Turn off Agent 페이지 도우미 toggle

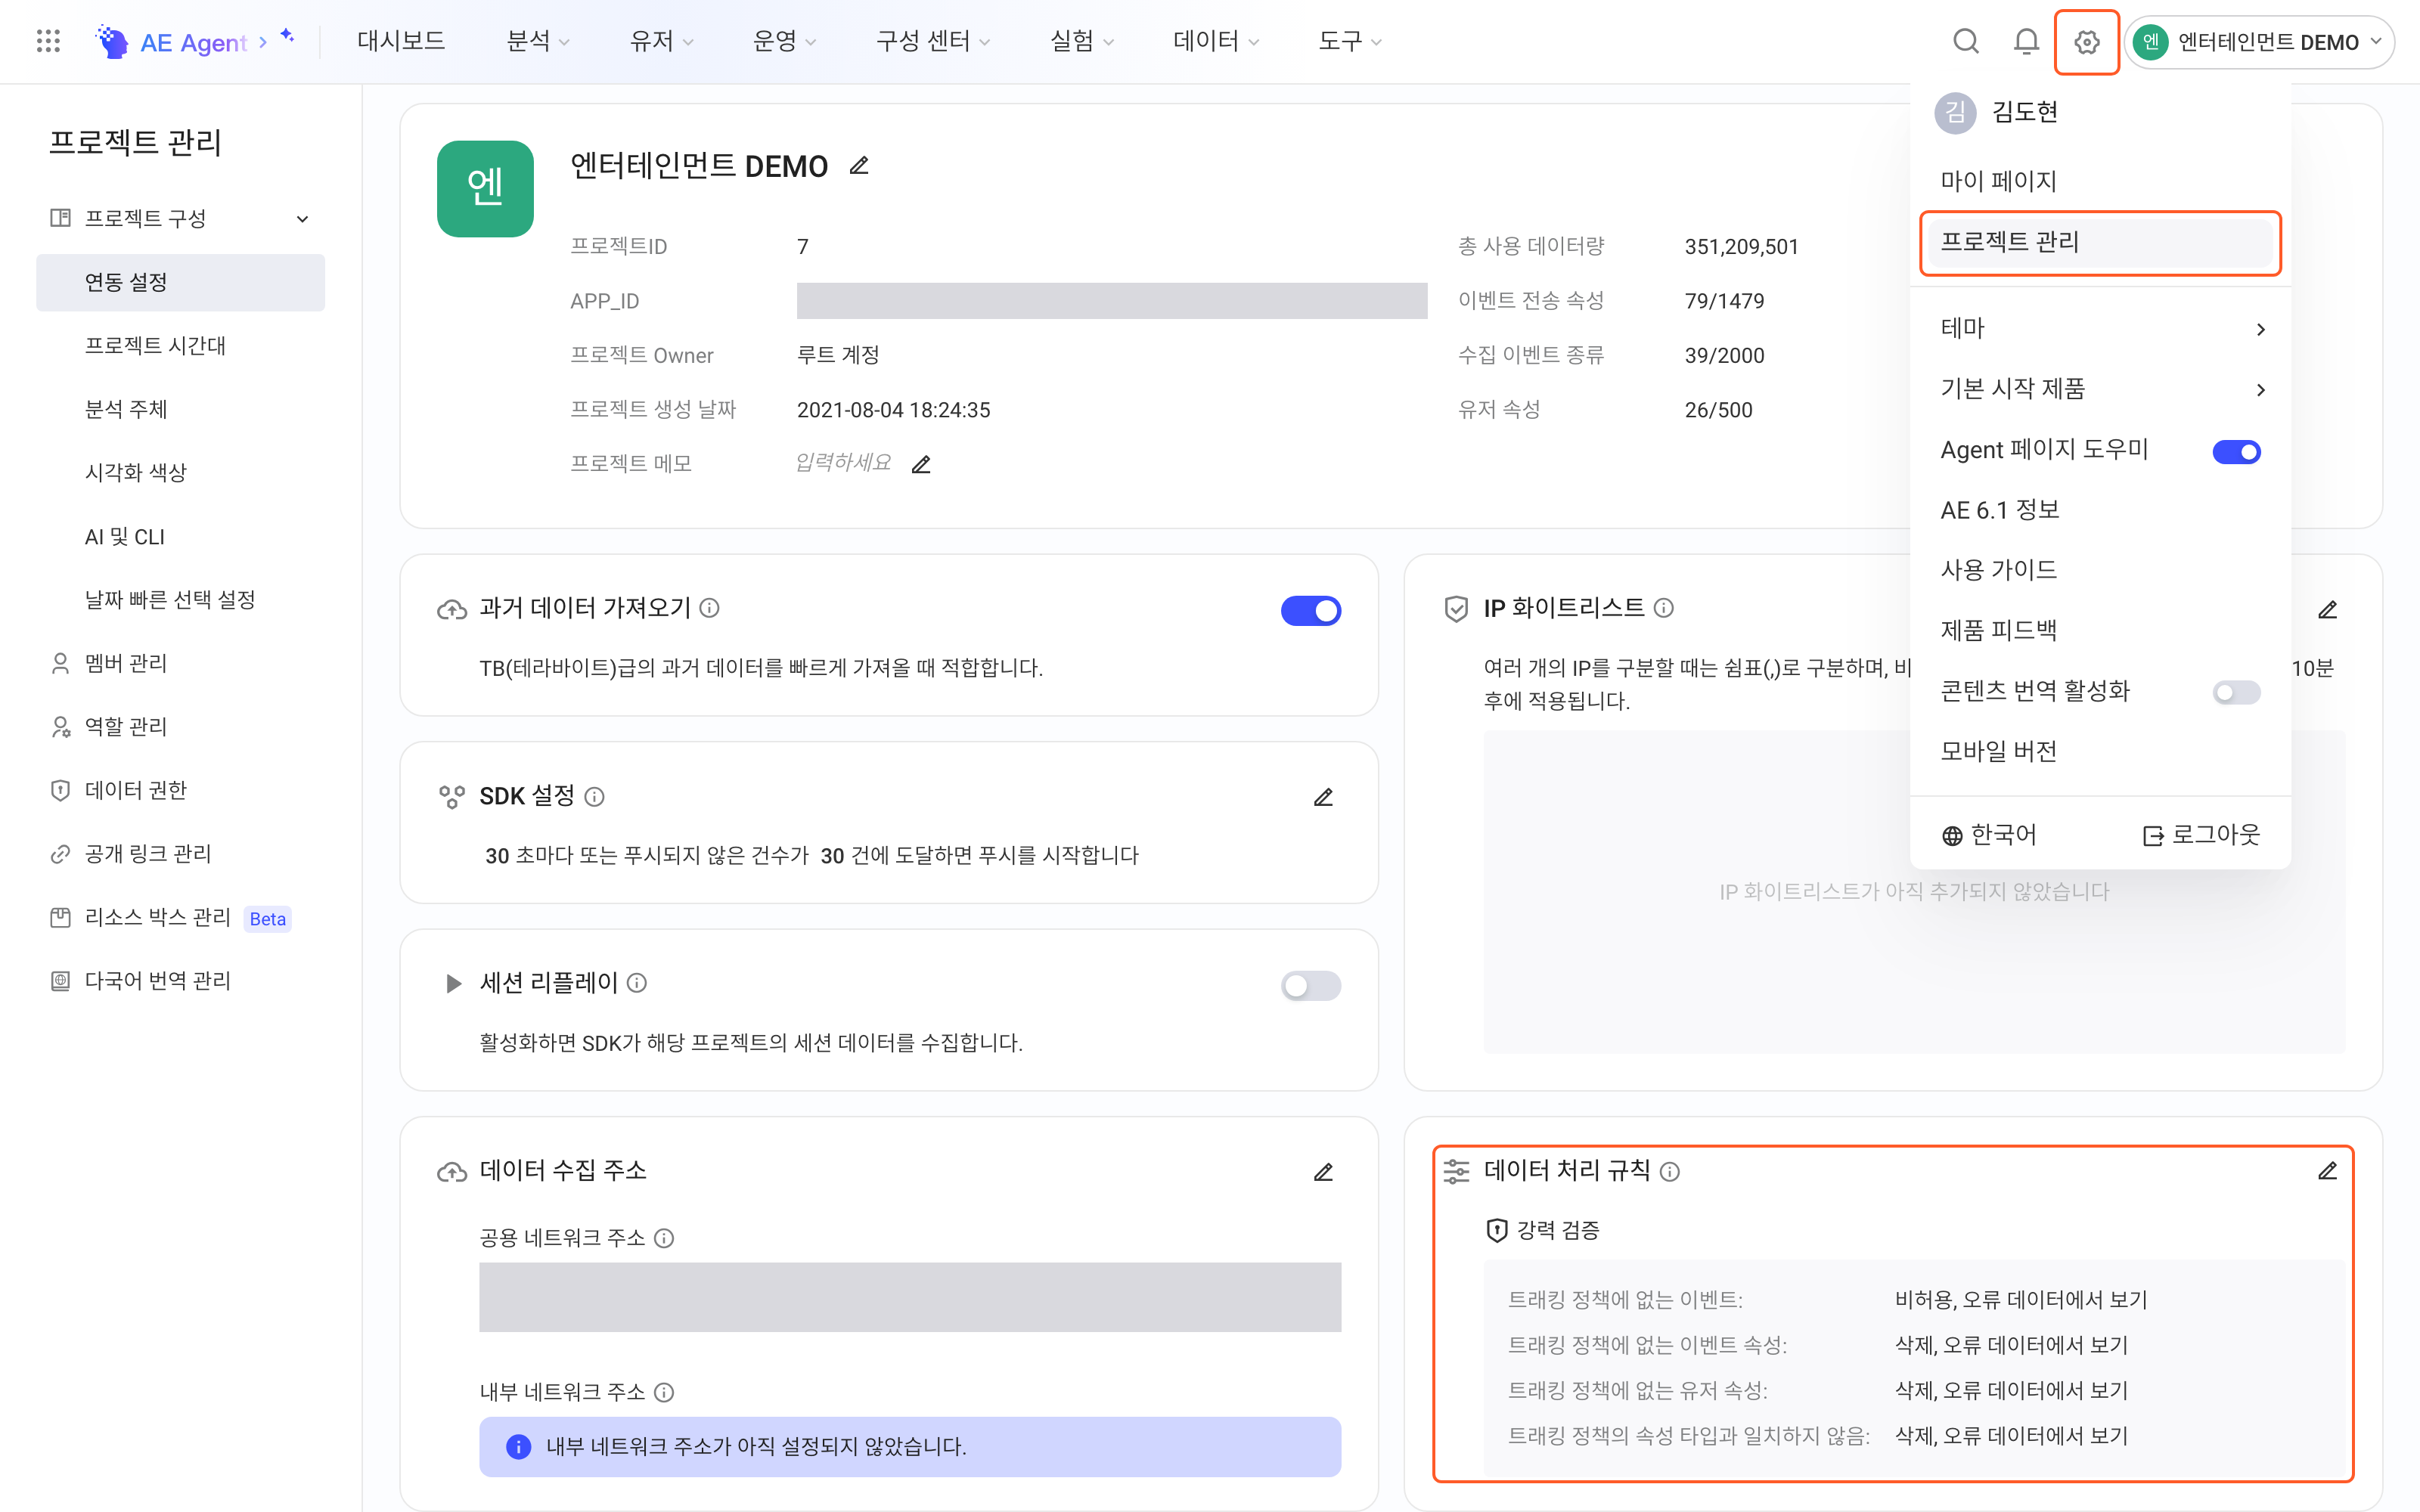pyautogui.click(x=2236, y=452)
